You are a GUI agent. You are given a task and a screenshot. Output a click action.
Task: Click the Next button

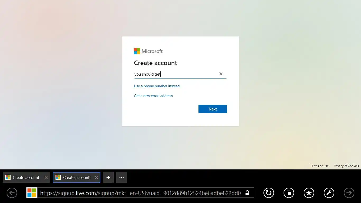213,109
